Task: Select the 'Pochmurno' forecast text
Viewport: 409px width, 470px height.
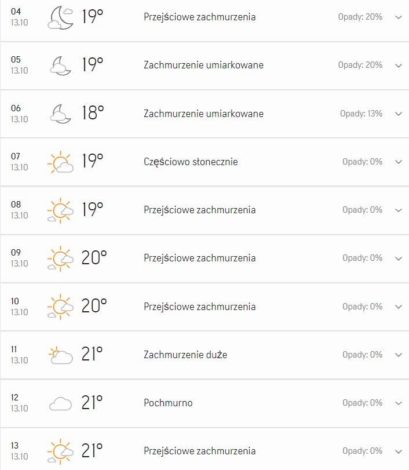Action: pos(168,403)
